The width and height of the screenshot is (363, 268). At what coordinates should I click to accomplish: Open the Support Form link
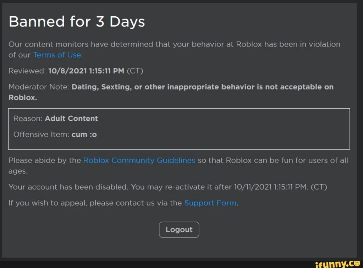(210, 203)
